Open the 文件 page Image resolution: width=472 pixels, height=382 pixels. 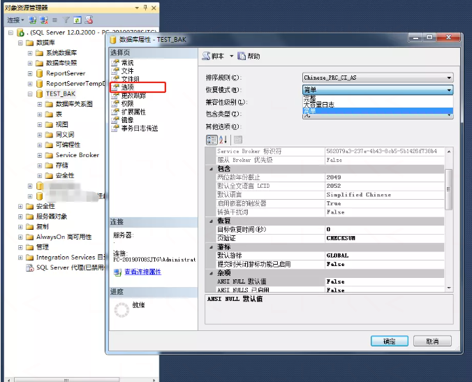(x=127, y=71)
